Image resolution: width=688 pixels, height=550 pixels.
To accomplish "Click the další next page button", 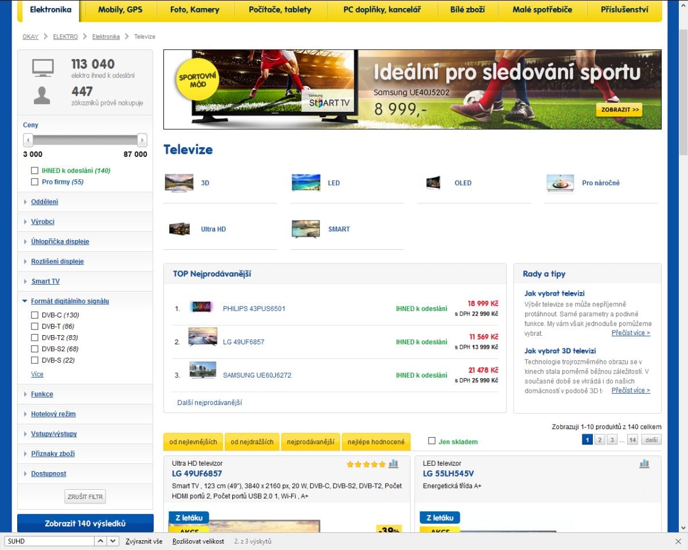I will [x=651, y=440].
